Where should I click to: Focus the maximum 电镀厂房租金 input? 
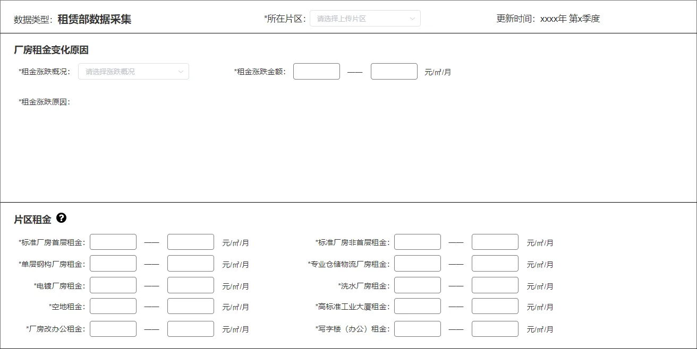[x=191, y=285]
